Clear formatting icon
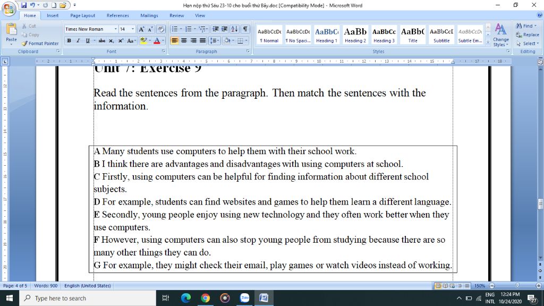 point(161,29)
